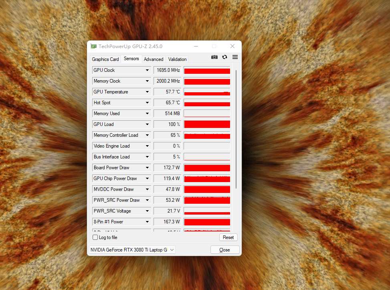Close the GPU-Z window with X
Image resolution: width=390 pixels, height=290 pixels.
[x=232, y=46]
